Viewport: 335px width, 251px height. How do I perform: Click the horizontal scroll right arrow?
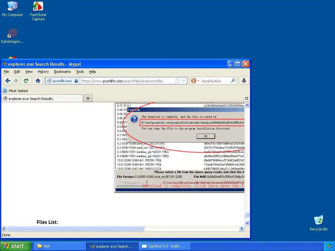tap(242, 228)
